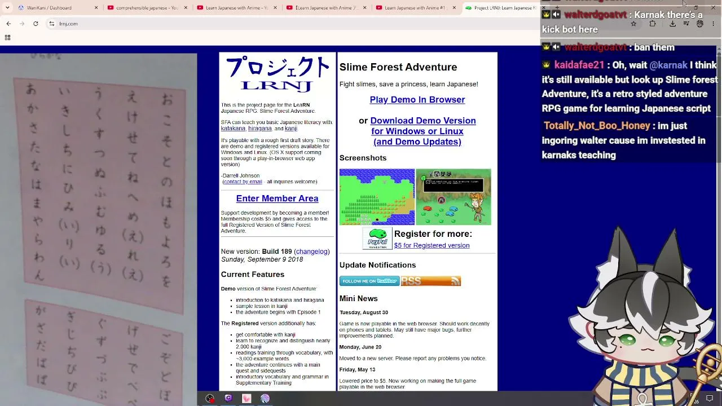722x406 pixels.
Task: Reload the lrnj.com page
Action: pyautogui.click(x=36, y=24)
